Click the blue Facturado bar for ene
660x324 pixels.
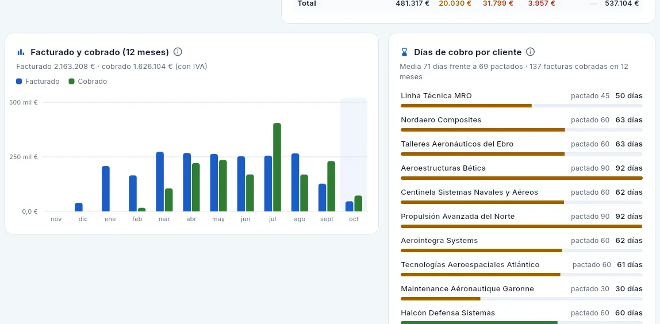pos(106,188)
